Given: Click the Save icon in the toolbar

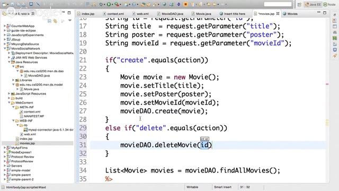Looking at the screenshot, I should tap(12, 4).
